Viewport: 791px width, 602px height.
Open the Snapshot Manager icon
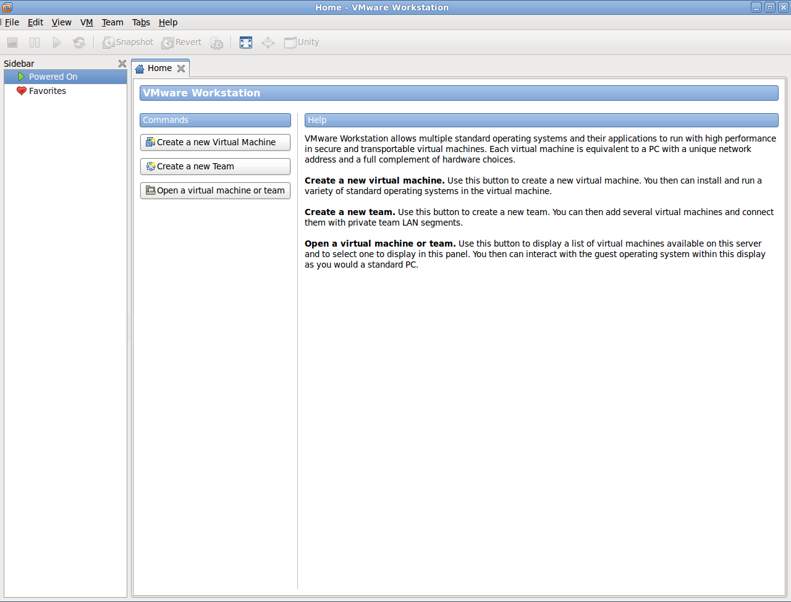click(x=216, y=43)
